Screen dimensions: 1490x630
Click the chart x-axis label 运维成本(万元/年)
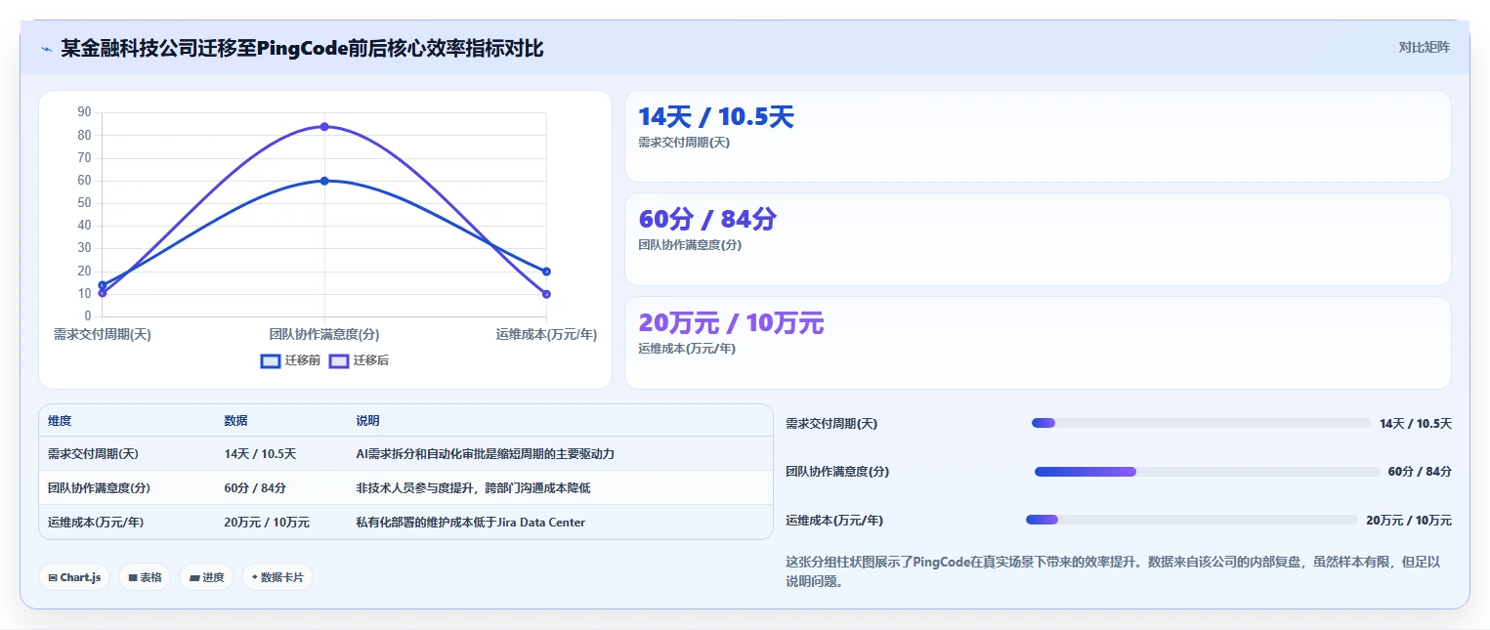pyautogui.click(x=546, y=334)
